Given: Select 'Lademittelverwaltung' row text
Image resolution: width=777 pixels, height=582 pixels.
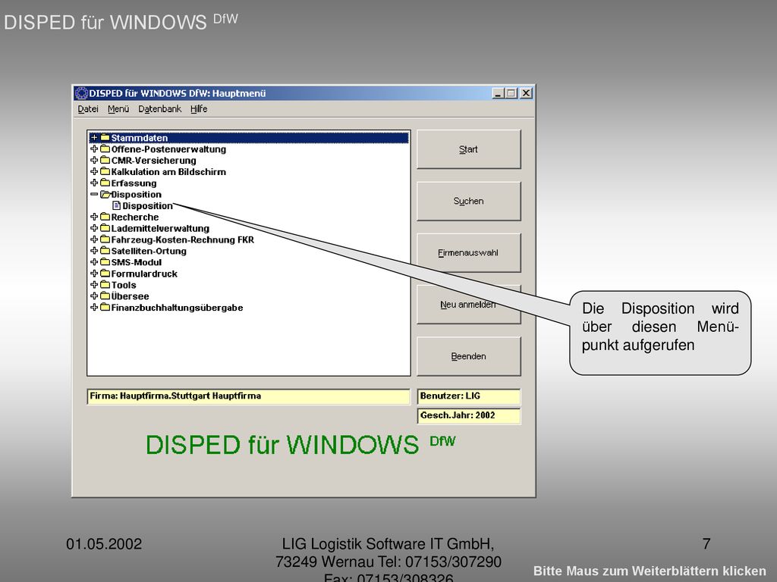Looking at the screenshot, I should click(160, 229).
